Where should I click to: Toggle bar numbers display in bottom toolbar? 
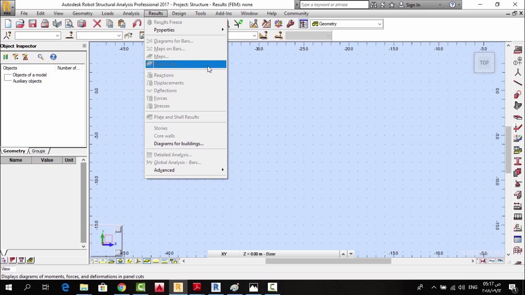103,261
